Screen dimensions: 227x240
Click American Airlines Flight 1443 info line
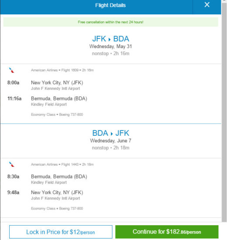click(x=62, y=165)
